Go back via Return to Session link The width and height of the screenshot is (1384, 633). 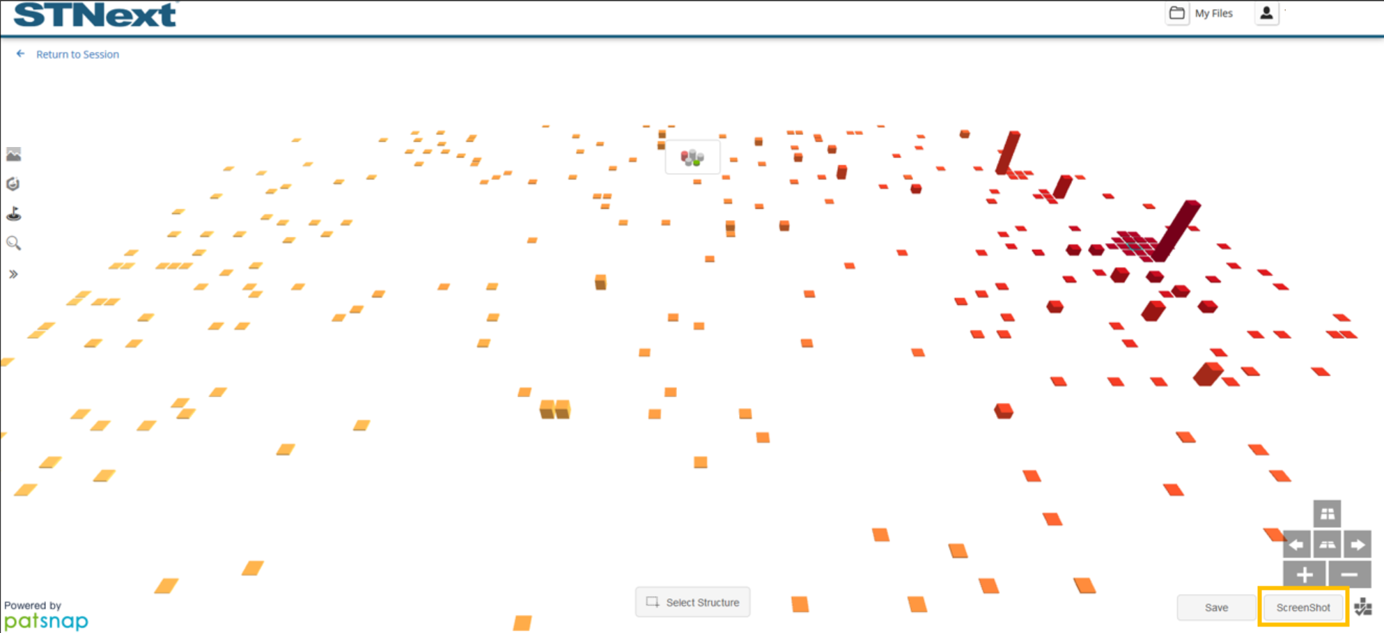point(77,54)
